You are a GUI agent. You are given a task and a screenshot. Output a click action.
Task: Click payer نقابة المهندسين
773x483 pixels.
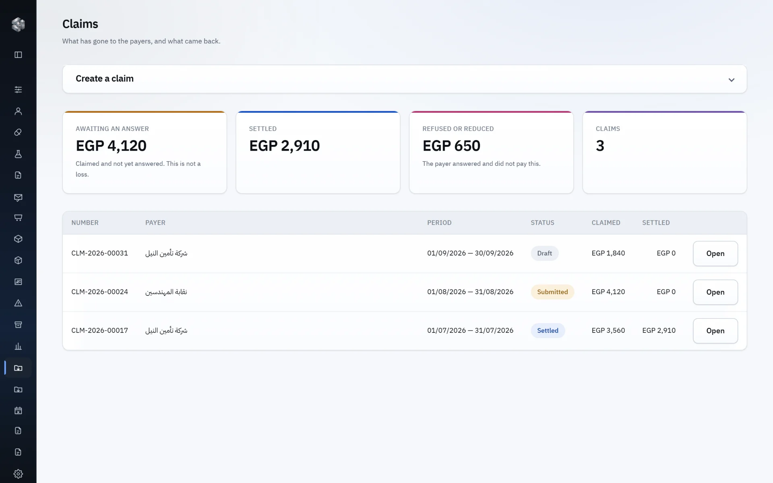point(166,292)
